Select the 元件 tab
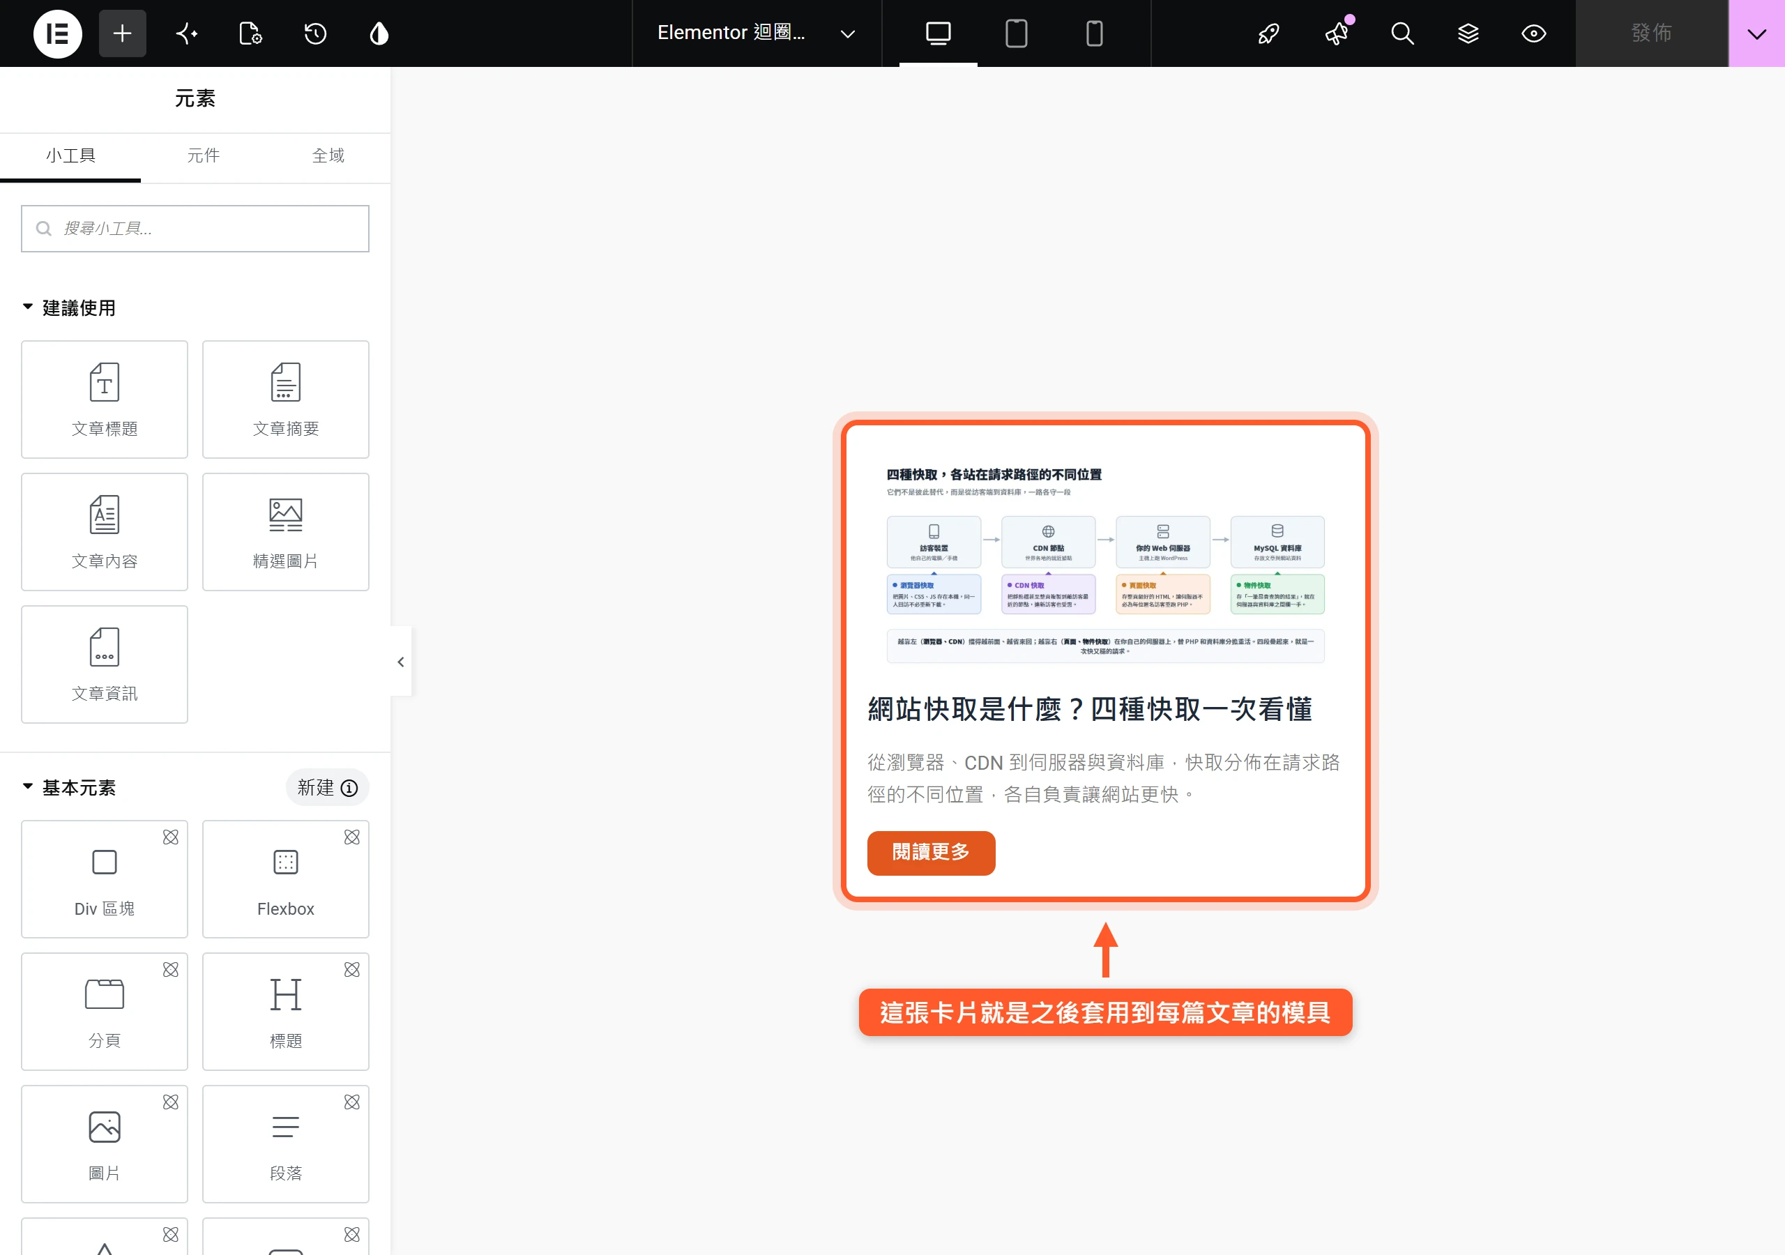 click(x=203, y=155)
